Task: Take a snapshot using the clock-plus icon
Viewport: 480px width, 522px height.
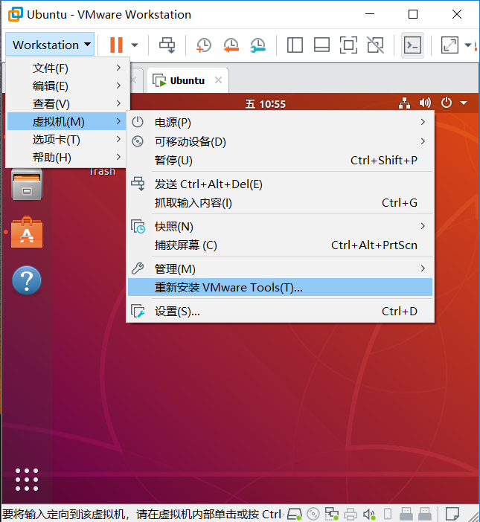Action: 203,45
